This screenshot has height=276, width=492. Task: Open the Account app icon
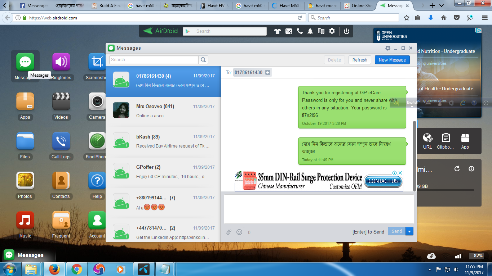coord(97,220)
